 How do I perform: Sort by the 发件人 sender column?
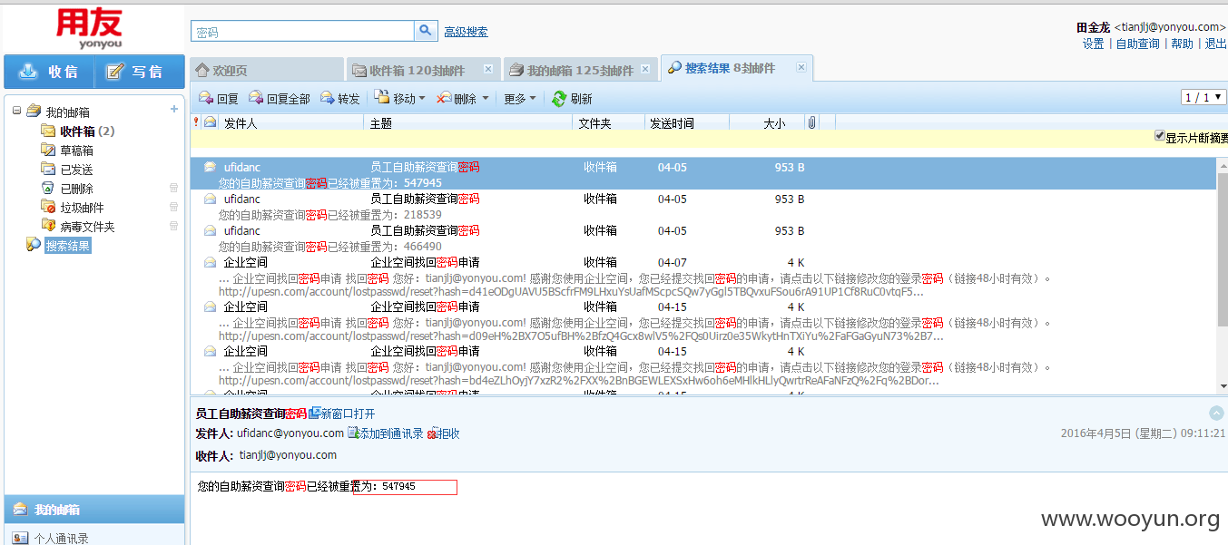coord(241,123)
